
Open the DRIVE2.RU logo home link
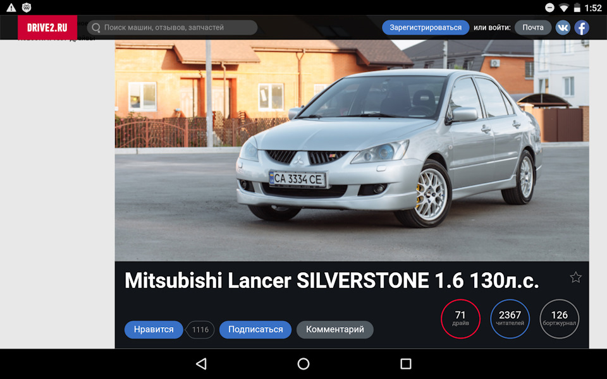(47, 27)
